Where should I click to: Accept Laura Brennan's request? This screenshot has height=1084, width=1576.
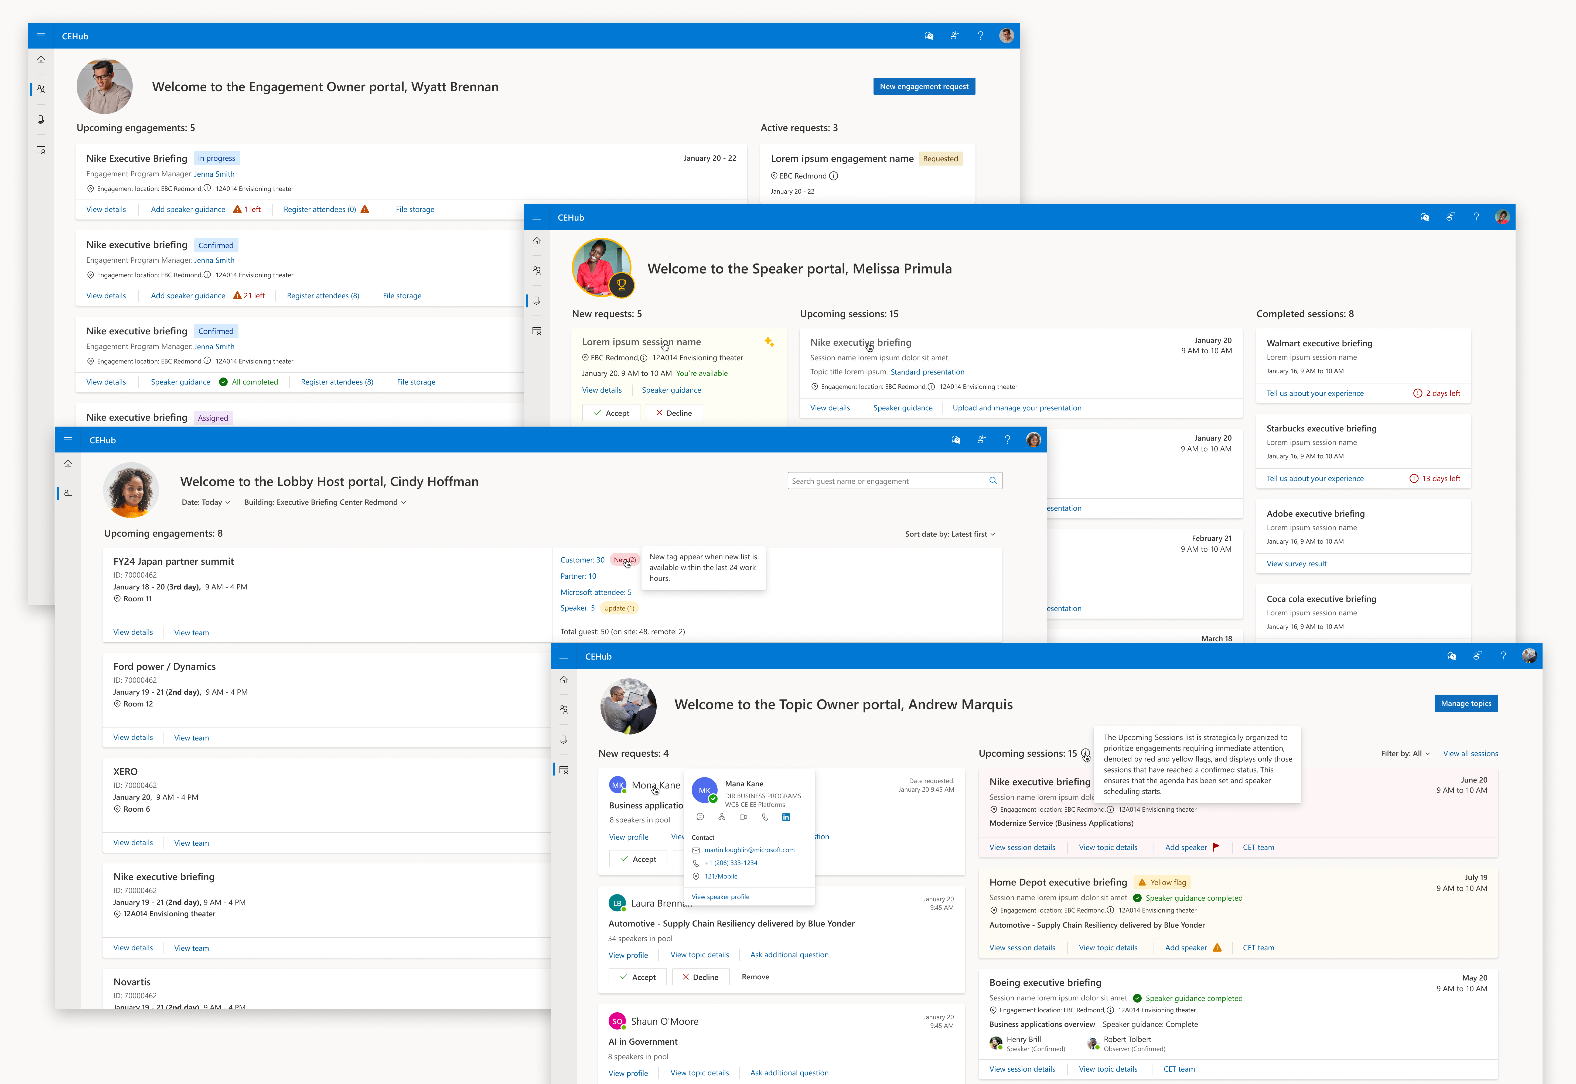637,977
